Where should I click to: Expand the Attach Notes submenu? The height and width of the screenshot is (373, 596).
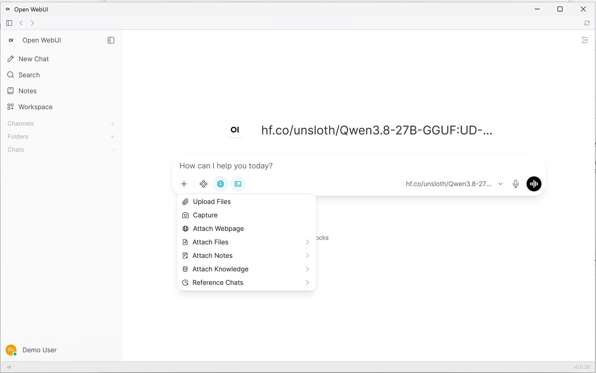(x=246, y=256)
